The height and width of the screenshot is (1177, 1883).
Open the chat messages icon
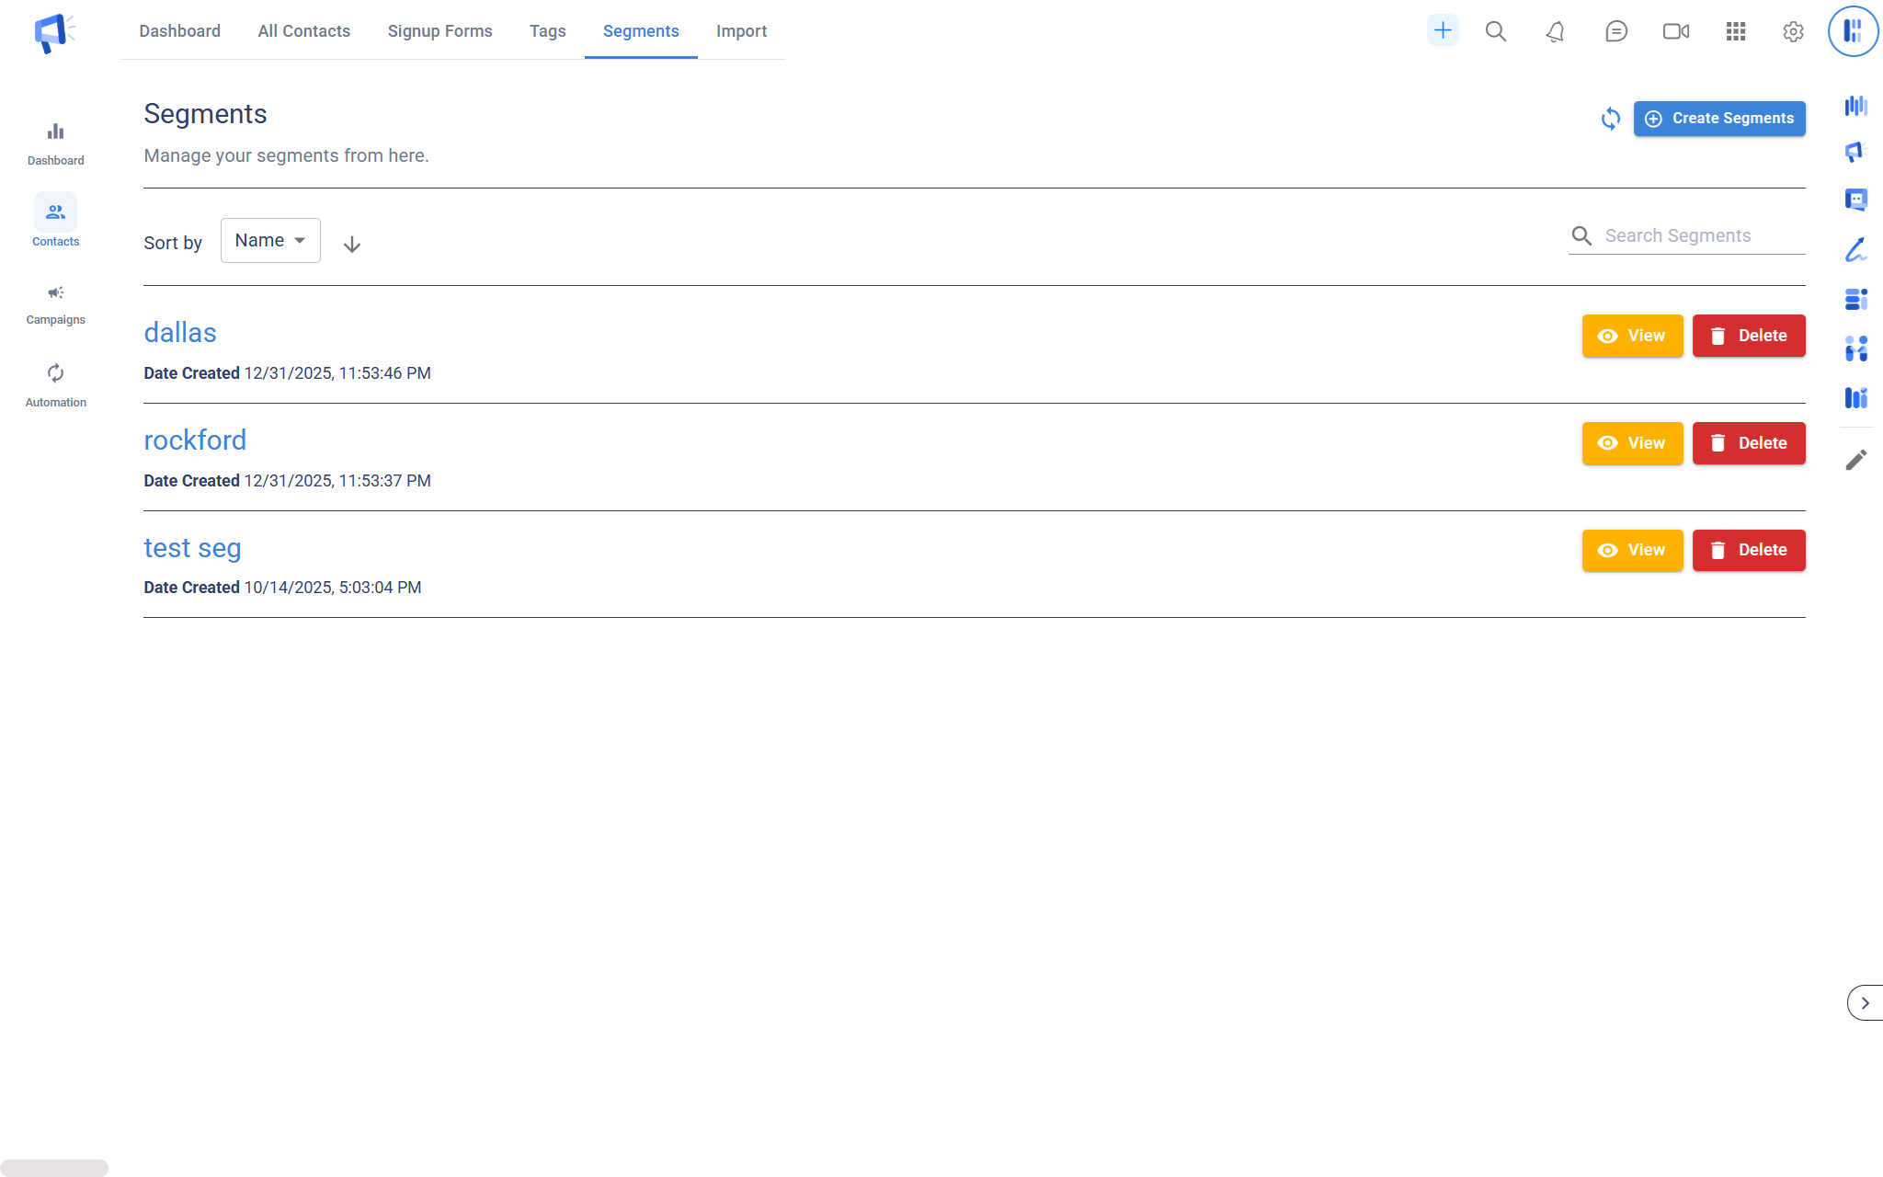tap(1615, 32)
